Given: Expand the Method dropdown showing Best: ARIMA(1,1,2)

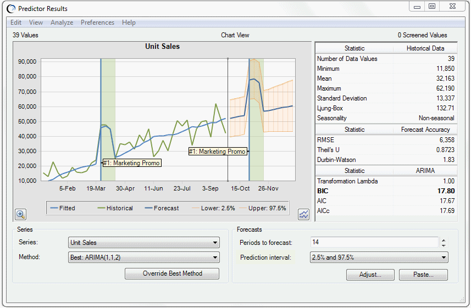Looking at the screenshot, I should 144,257.
